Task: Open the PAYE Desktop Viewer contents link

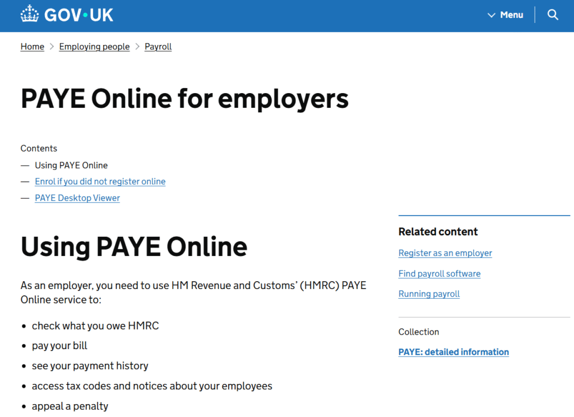Action: coord(77,198)
